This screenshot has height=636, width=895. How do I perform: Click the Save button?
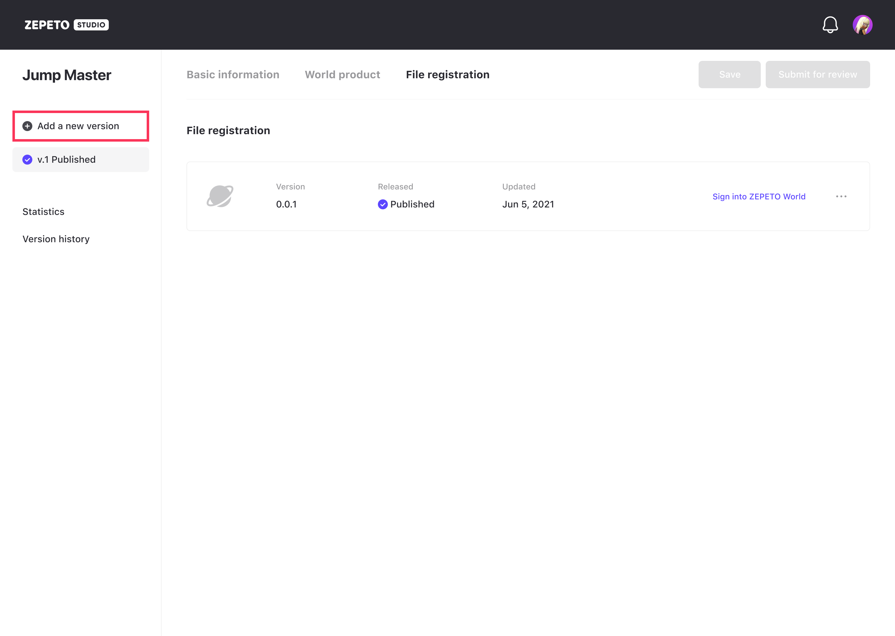pyautogui.click(x=729, y=75)
